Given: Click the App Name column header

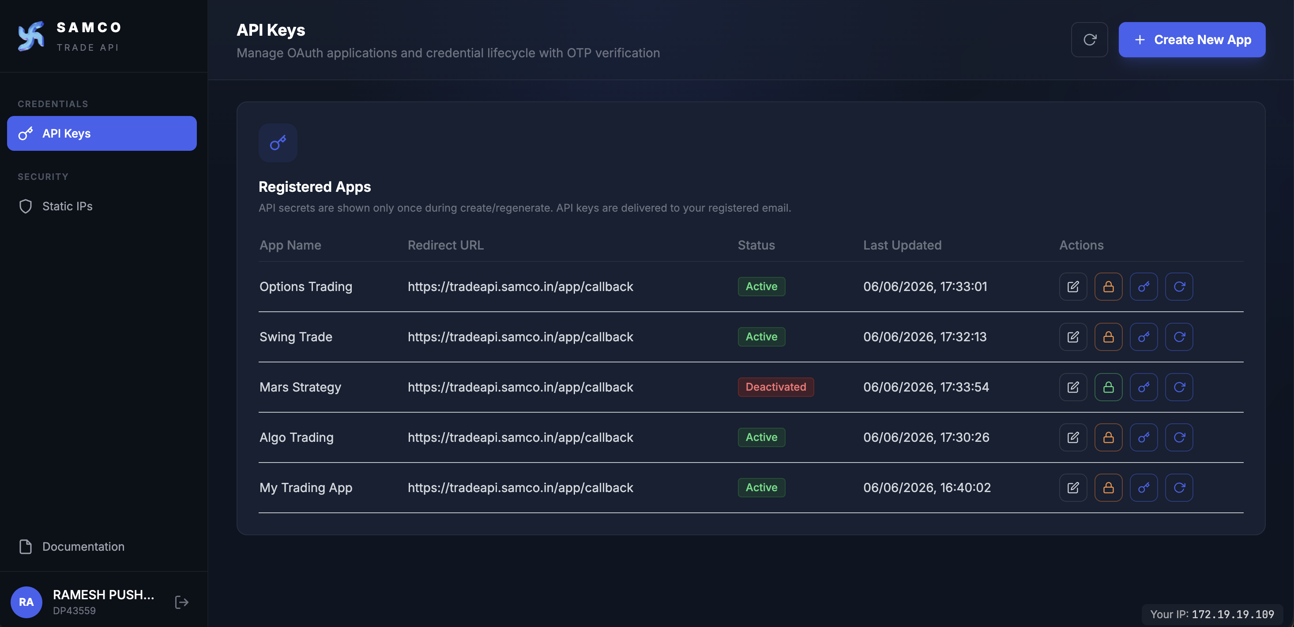Looking at the screenshot, I should click(x=290, y=246).
